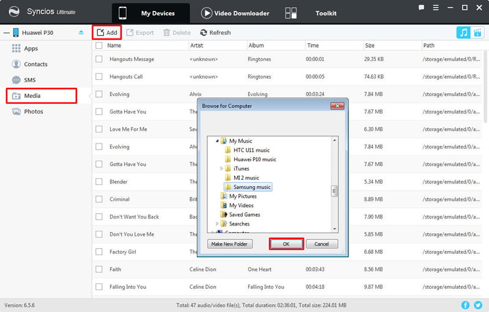Image resolution: width=489 pixels, height=312 pixels.
Task: Collapse the Huawei P30 device tree
Action: coord(6,33)
